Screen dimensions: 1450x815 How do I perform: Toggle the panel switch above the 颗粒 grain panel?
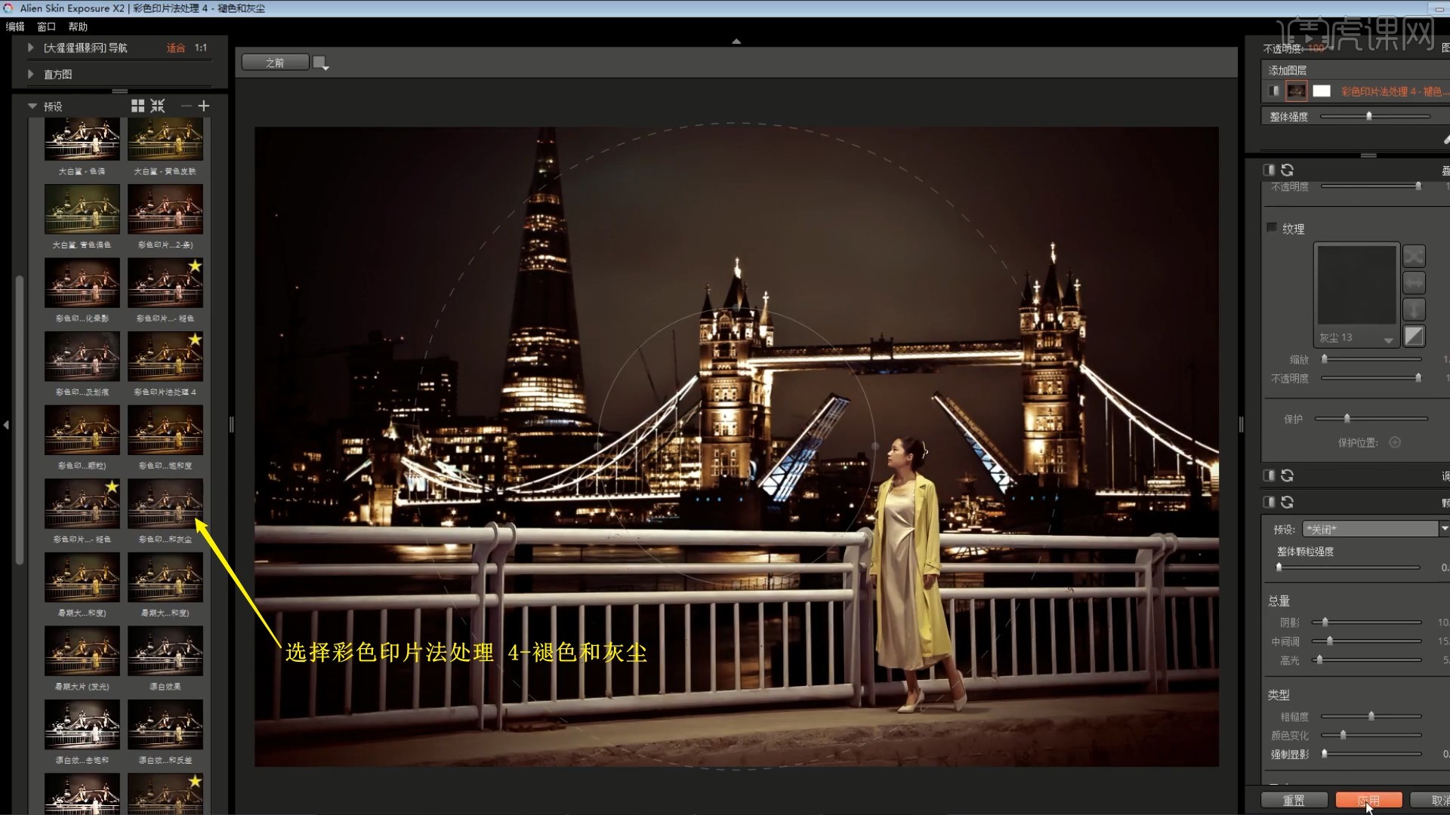[x=1270, y=475]
